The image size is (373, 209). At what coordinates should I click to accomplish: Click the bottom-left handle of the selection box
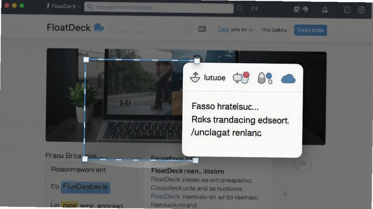pyautogui.click(x=85, y=159)
